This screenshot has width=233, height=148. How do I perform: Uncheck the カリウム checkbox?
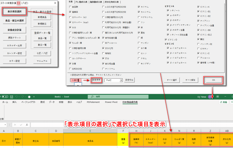[139, 7]
